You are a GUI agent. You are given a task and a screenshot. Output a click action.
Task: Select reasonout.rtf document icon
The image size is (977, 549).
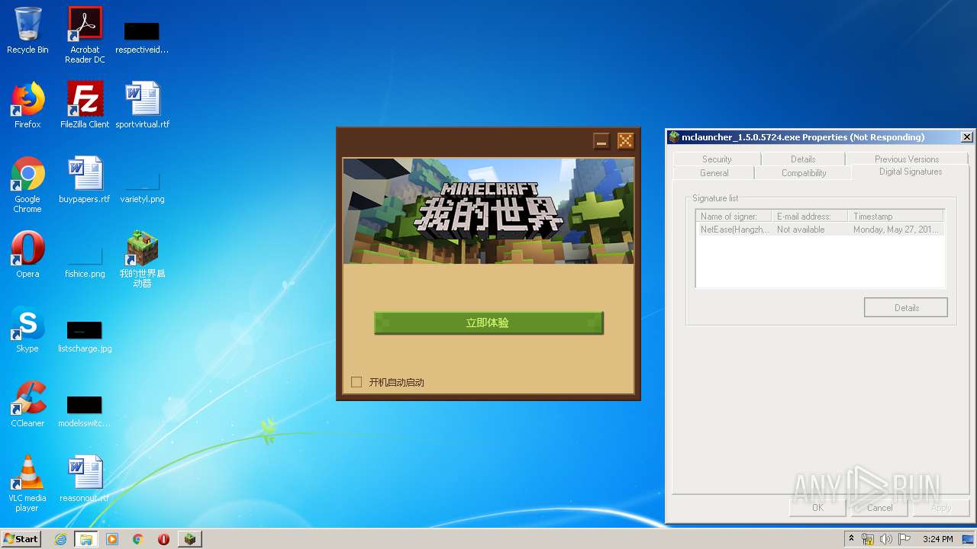click(x=85, y=479)
